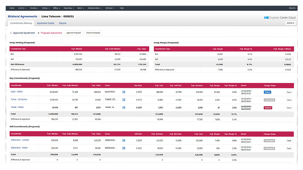Click the TURKEY CIT... zone cell
Image resolution: width=303 pixels, height=170 pixels.
point(110,99)
